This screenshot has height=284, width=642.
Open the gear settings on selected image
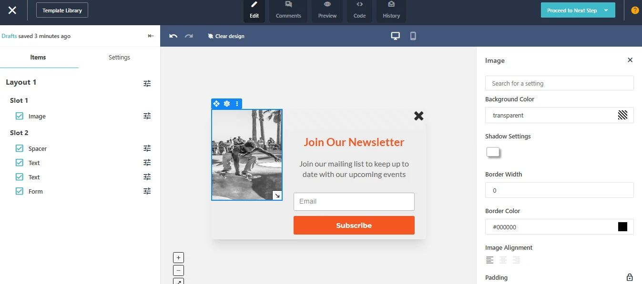click(x=227, y=104)
